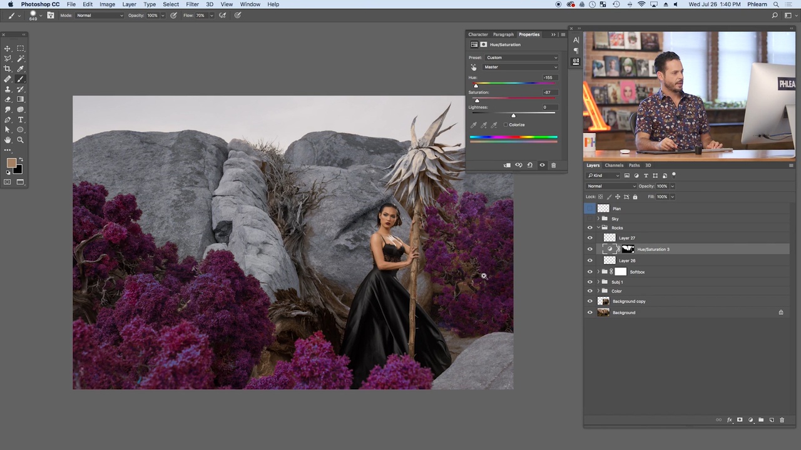The height and width of the screenshot is (450, 801).
Task: Hide the Softbox group
Action: (x=589, y=272)
